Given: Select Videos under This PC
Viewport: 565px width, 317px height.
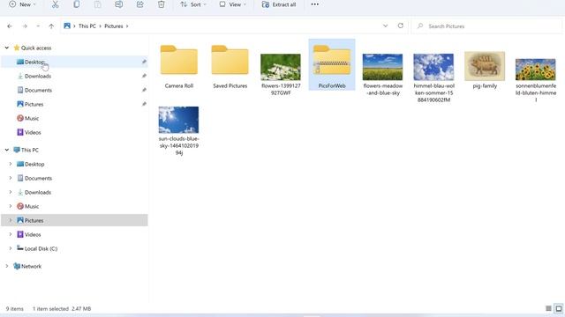Looking at the screenshot, I should tap(74, 234).
